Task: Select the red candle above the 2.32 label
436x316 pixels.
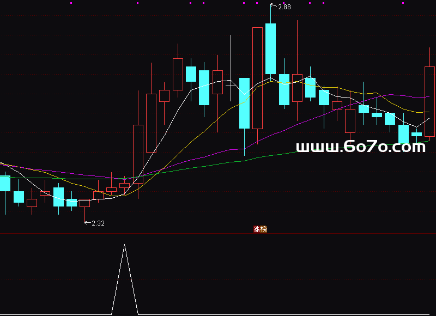Action: pyautogui.click(x=84, y=203)
